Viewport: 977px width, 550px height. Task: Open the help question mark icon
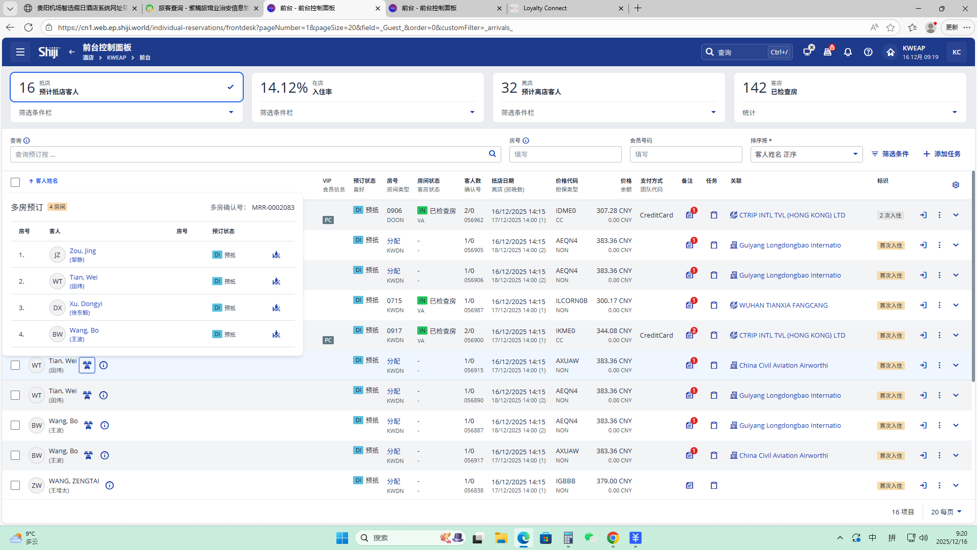[868, 52]
